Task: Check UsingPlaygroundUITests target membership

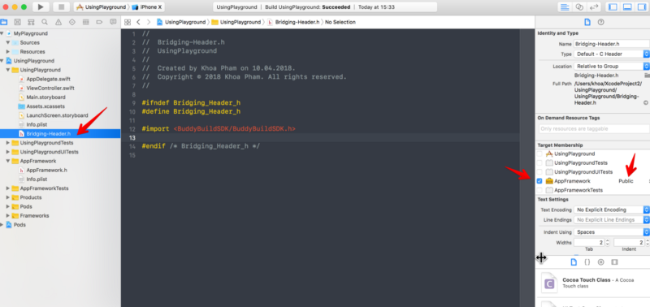Action: tap(539, 172)
